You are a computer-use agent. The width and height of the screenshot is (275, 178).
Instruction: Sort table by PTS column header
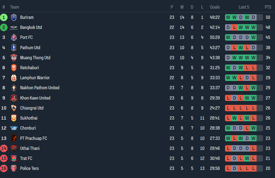click(268, 7)
